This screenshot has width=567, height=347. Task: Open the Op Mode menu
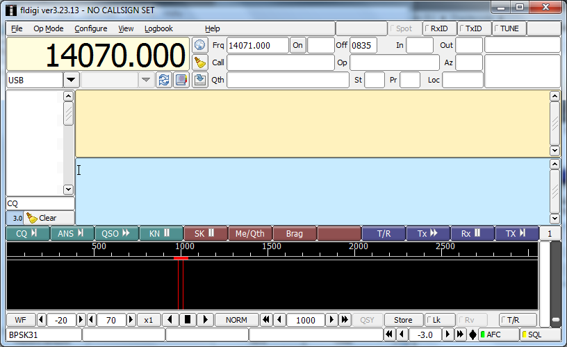coord(49,28)
